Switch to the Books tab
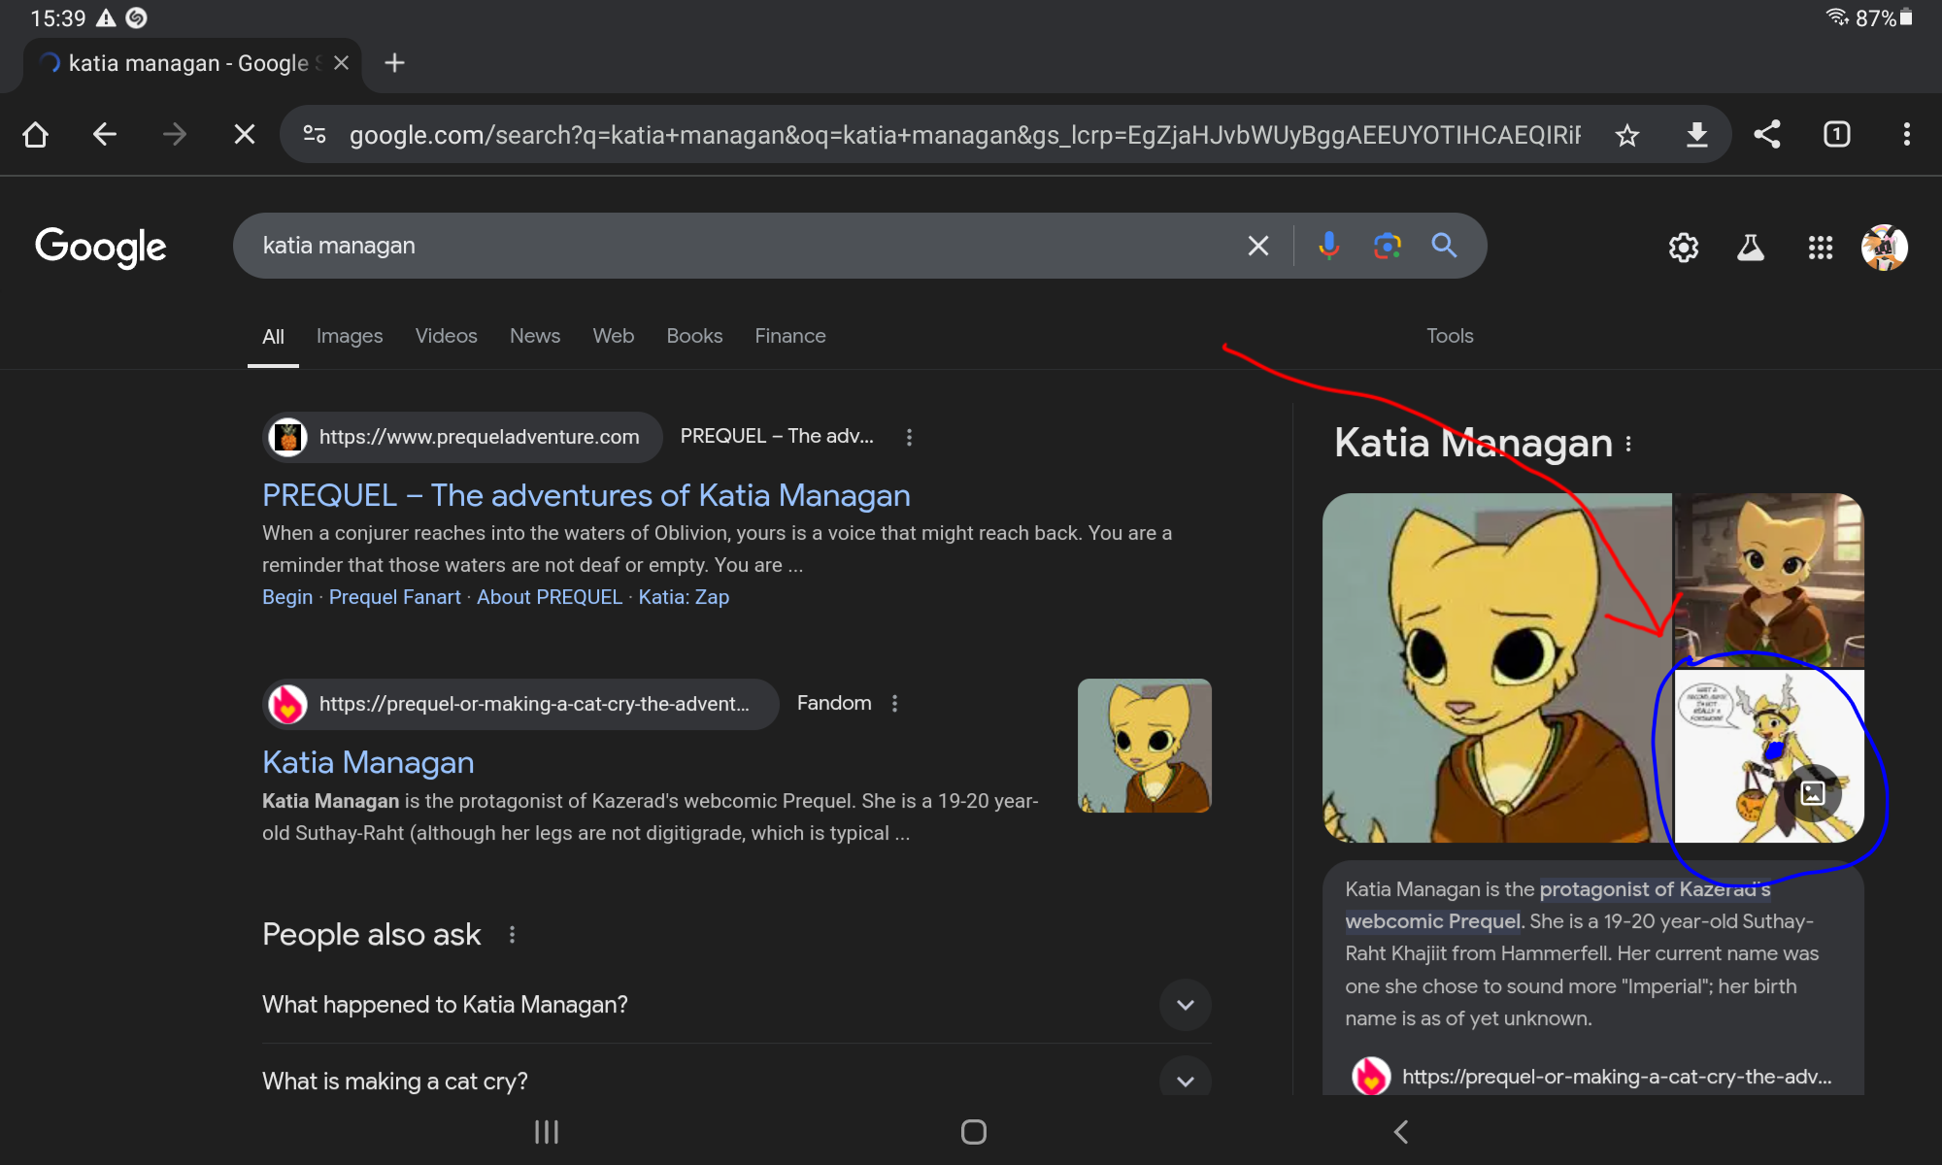1942x1165 pixels. 694,336
